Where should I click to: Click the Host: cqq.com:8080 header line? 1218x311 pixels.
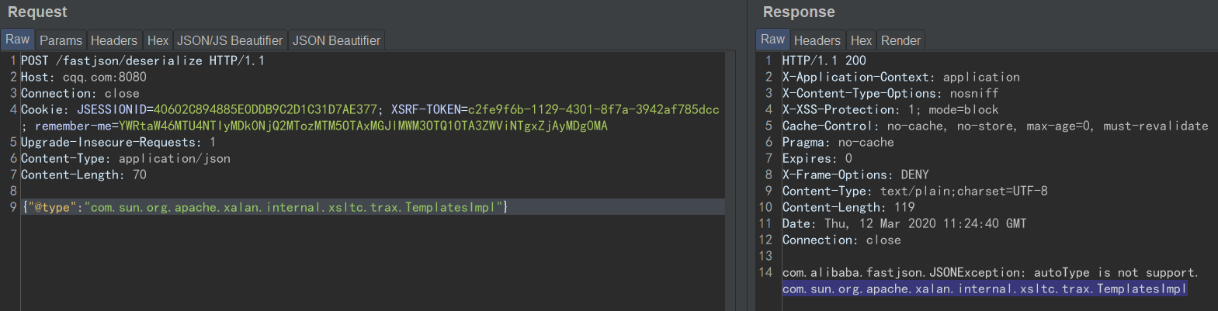pos(84,77)
